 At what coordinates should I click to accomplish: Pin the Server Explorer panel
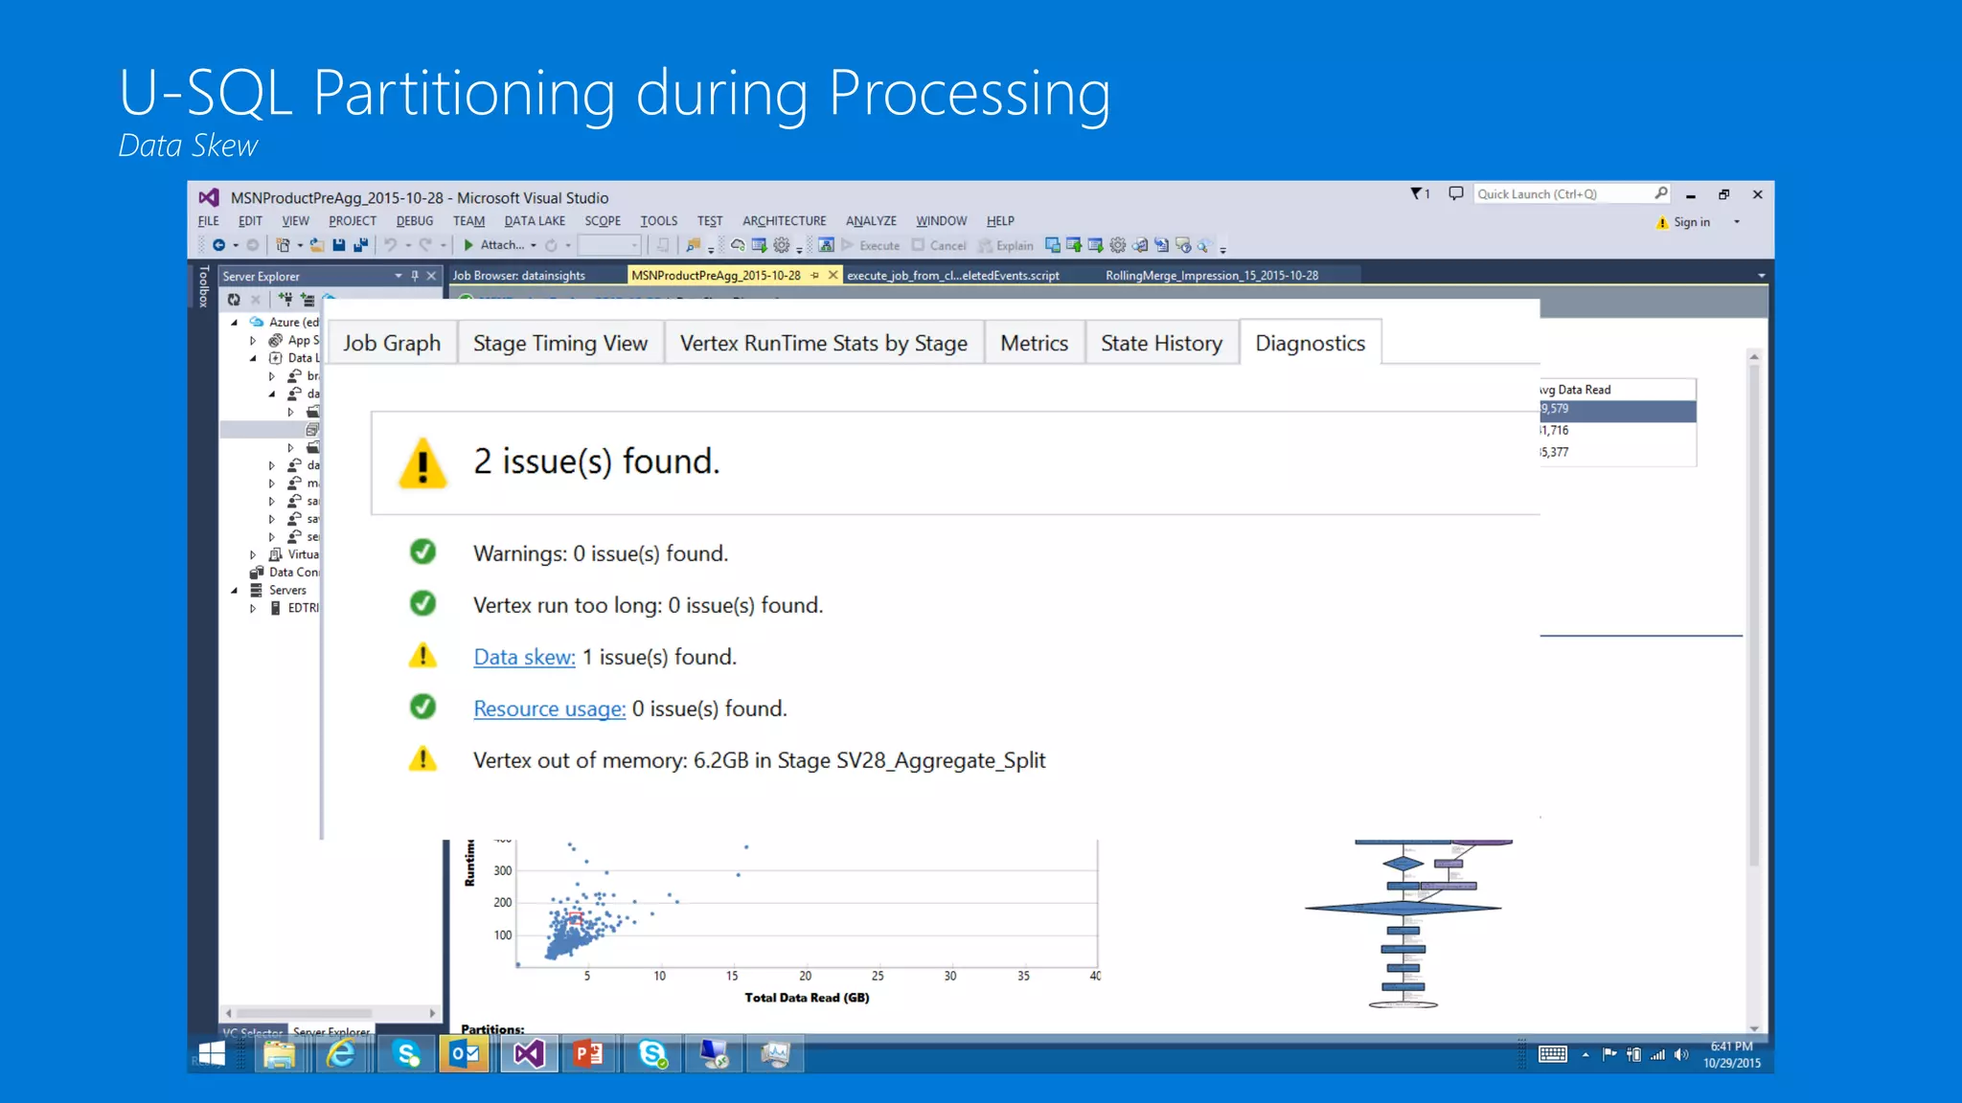pos(415,276)
